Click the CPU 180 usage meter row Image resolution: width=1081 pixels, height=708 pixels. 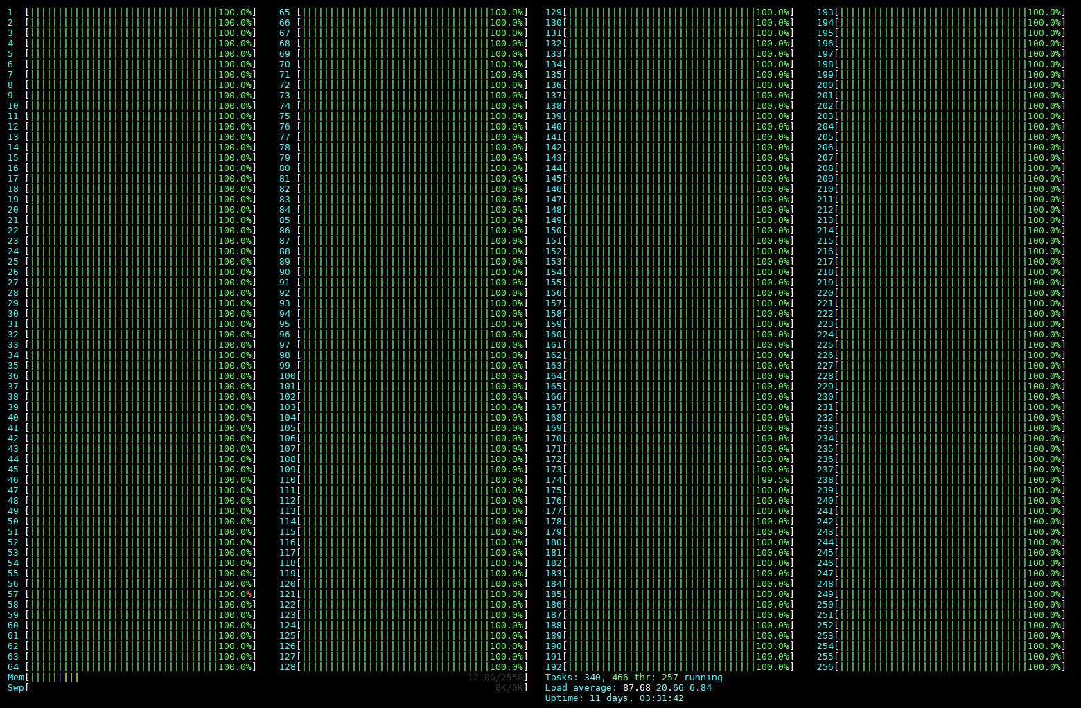point(669,542)
